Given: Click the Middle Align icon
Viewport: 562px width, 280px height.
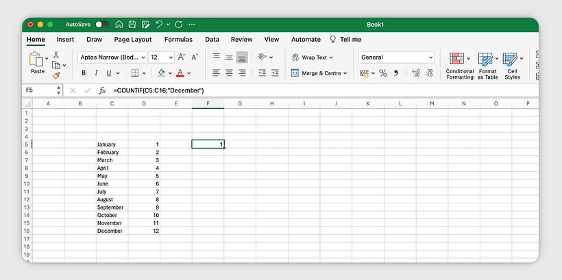Looking at the screenshot, I should tap(230, 57).
